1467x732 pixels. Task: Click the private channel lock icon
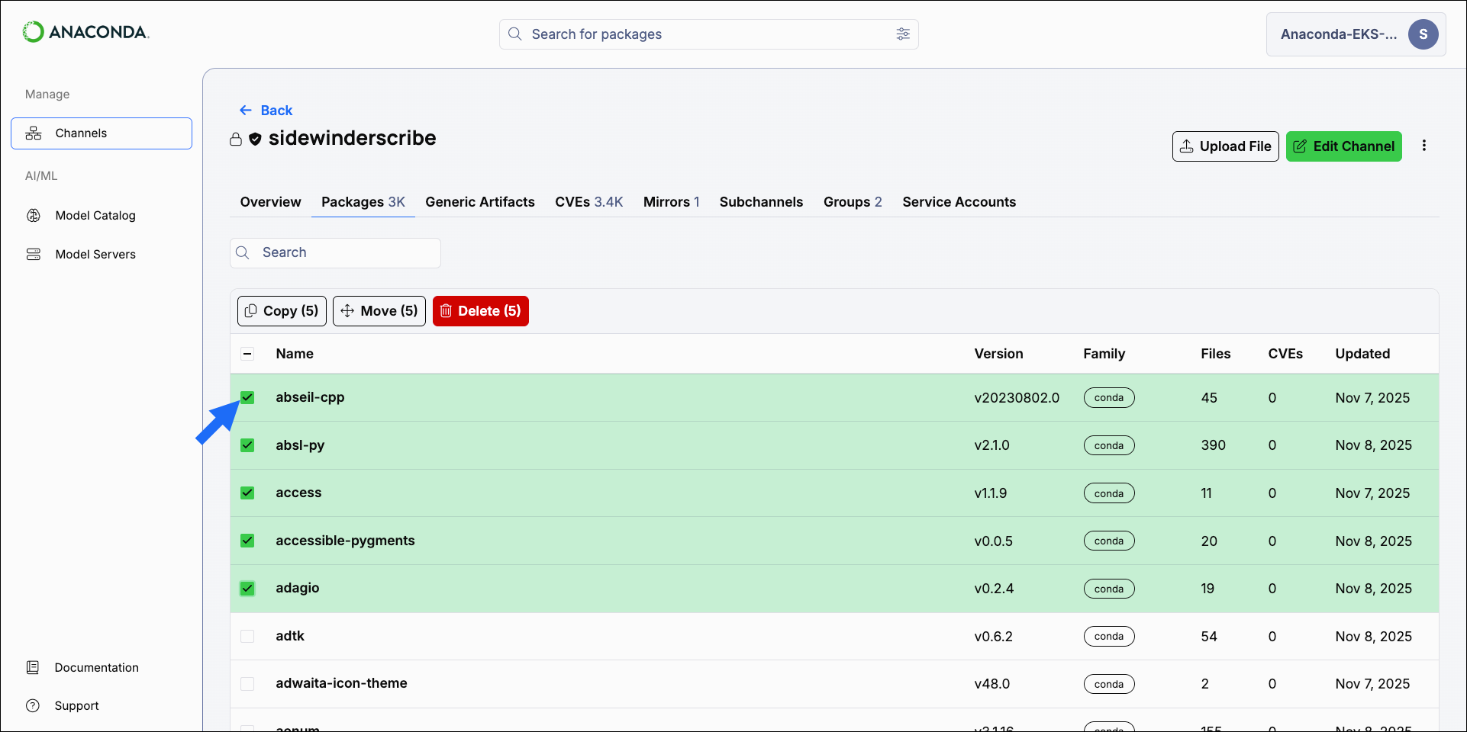[x=236, y=139]
